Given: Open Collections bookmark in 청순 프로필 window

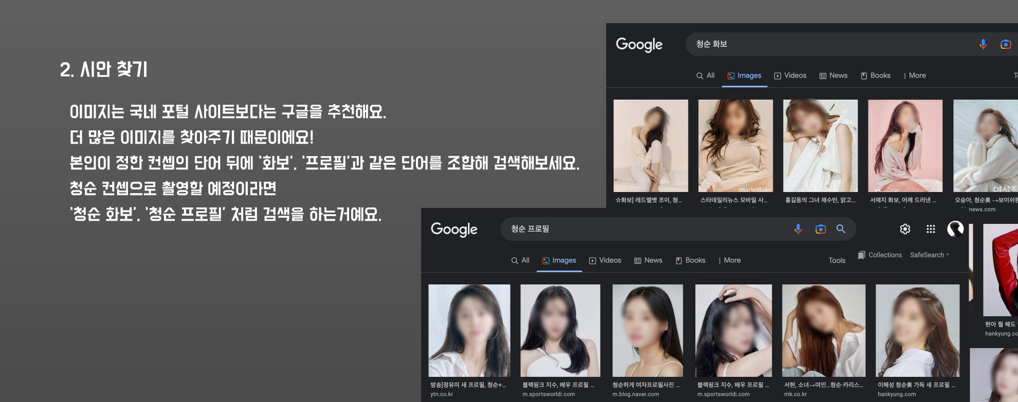Looking at the screenshot, I should [880, 255].
